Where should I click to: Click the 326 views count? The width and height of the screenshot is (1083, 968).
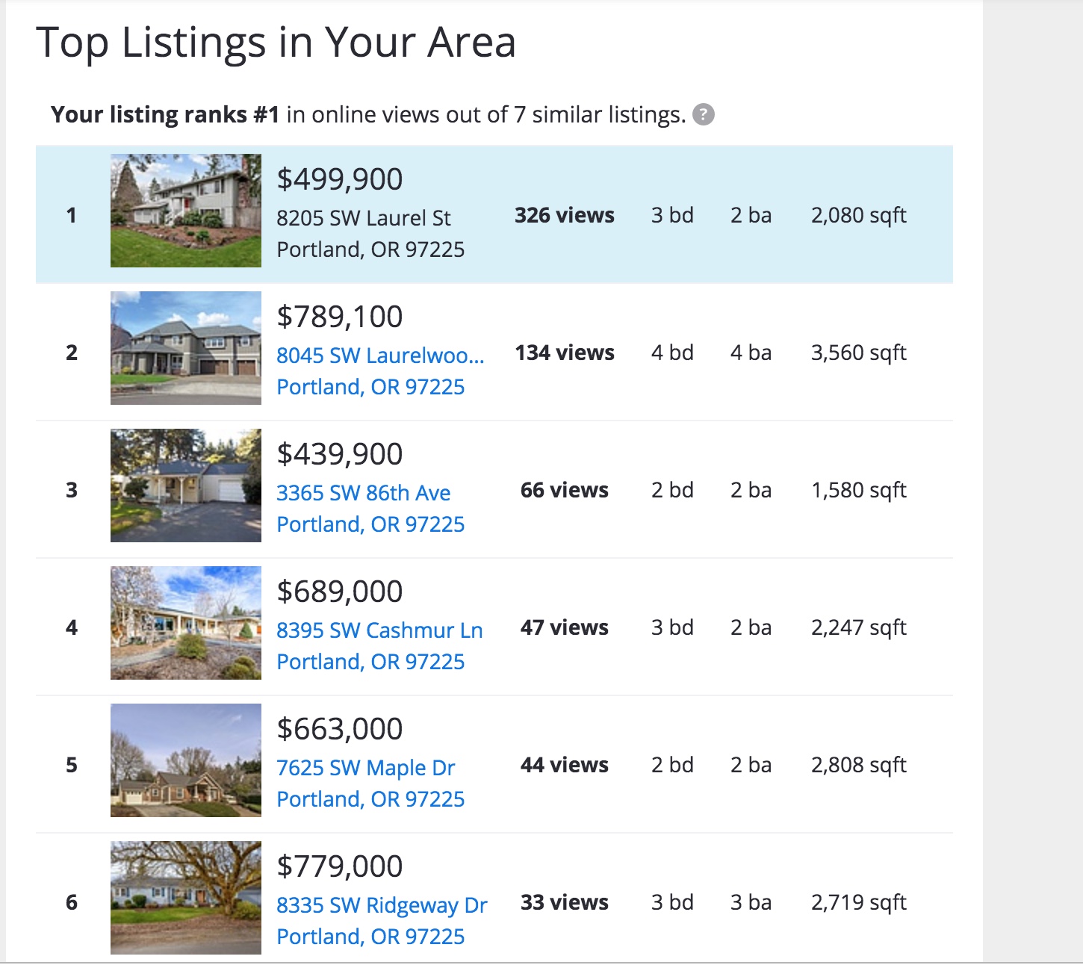564,215
